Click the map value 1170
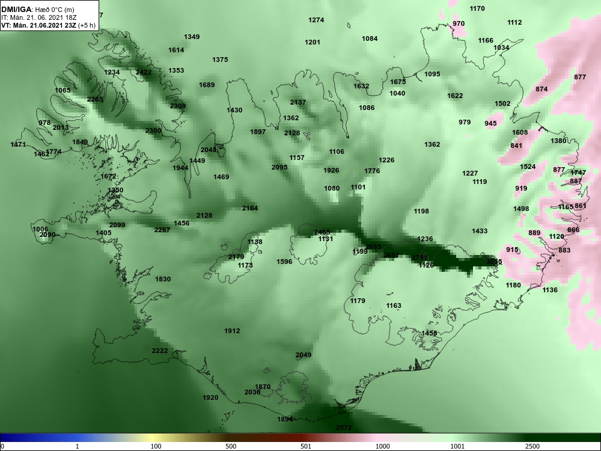The image size is (601, 451). coord(477,8)
